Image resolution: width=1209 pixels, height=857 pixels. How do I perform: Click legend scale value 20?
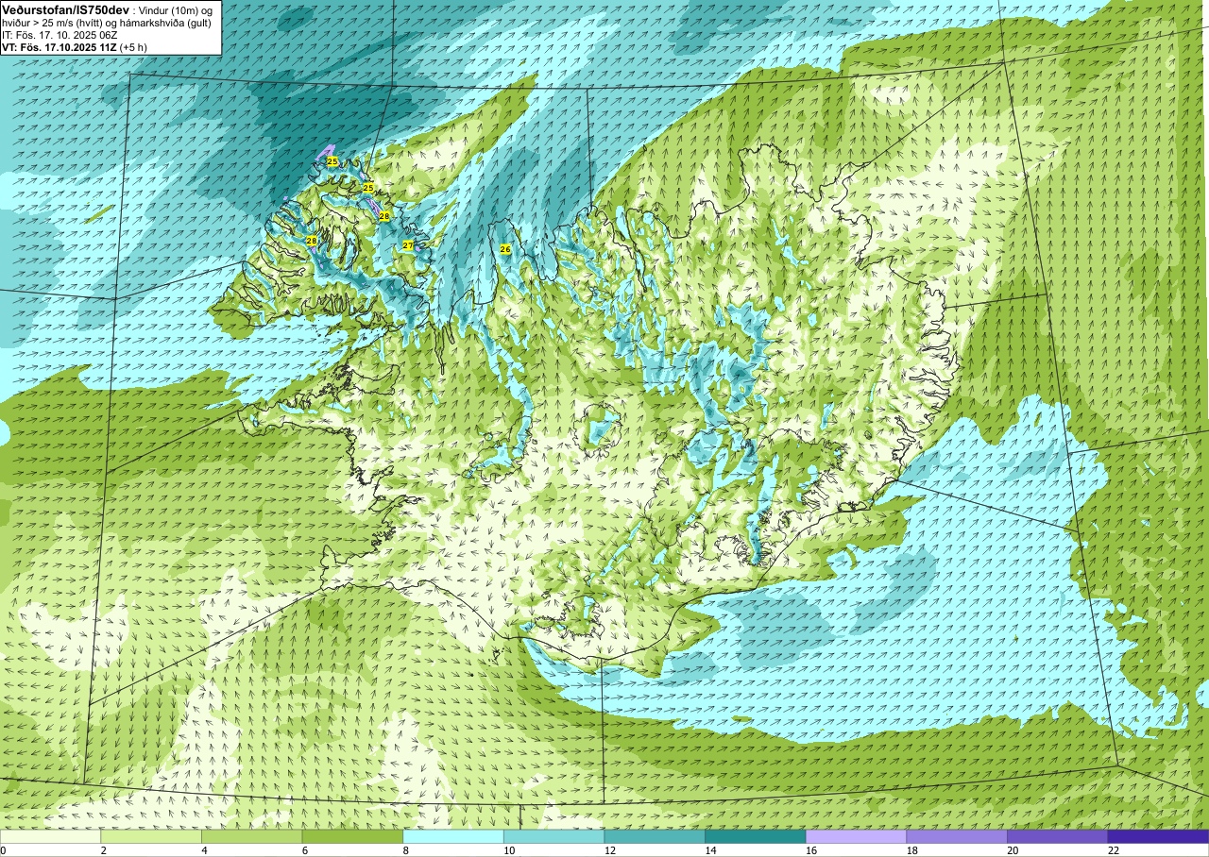(1013, 850)
